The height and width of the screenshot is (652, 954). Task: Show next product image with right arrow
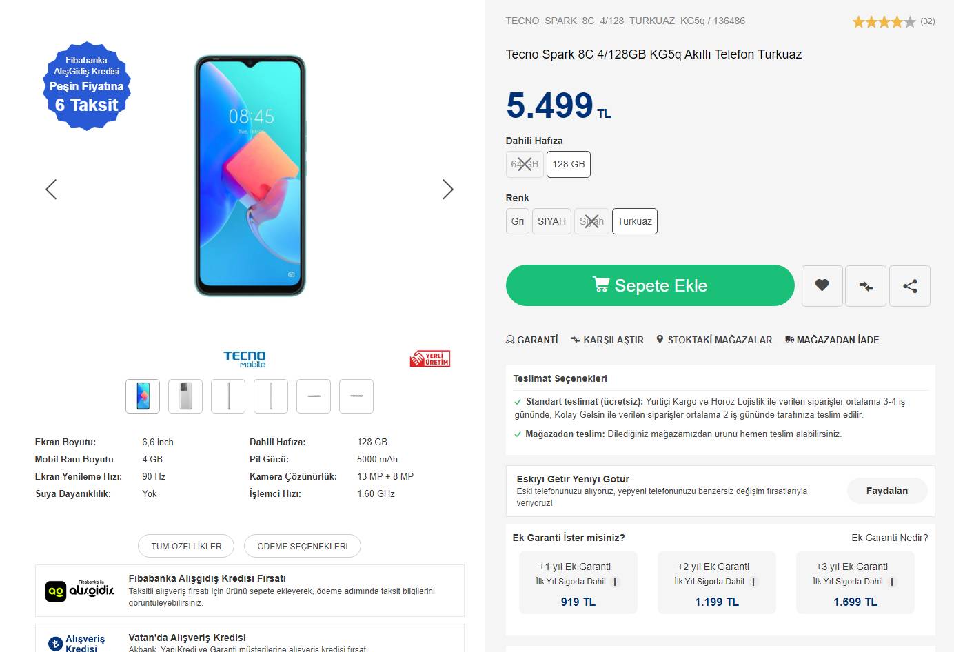447,190
